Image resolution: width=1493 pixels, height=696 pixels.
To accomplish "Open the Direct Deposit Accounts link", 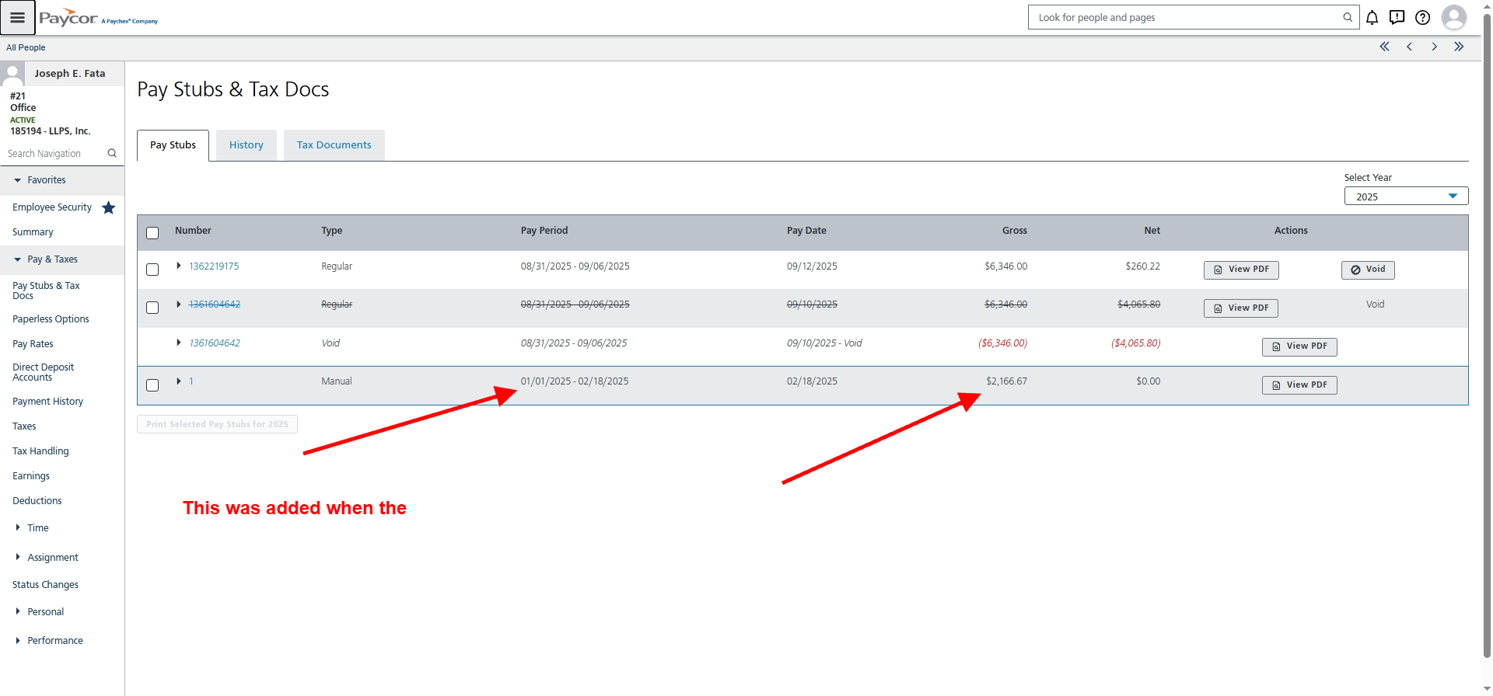I will click(x=43, y=372).
